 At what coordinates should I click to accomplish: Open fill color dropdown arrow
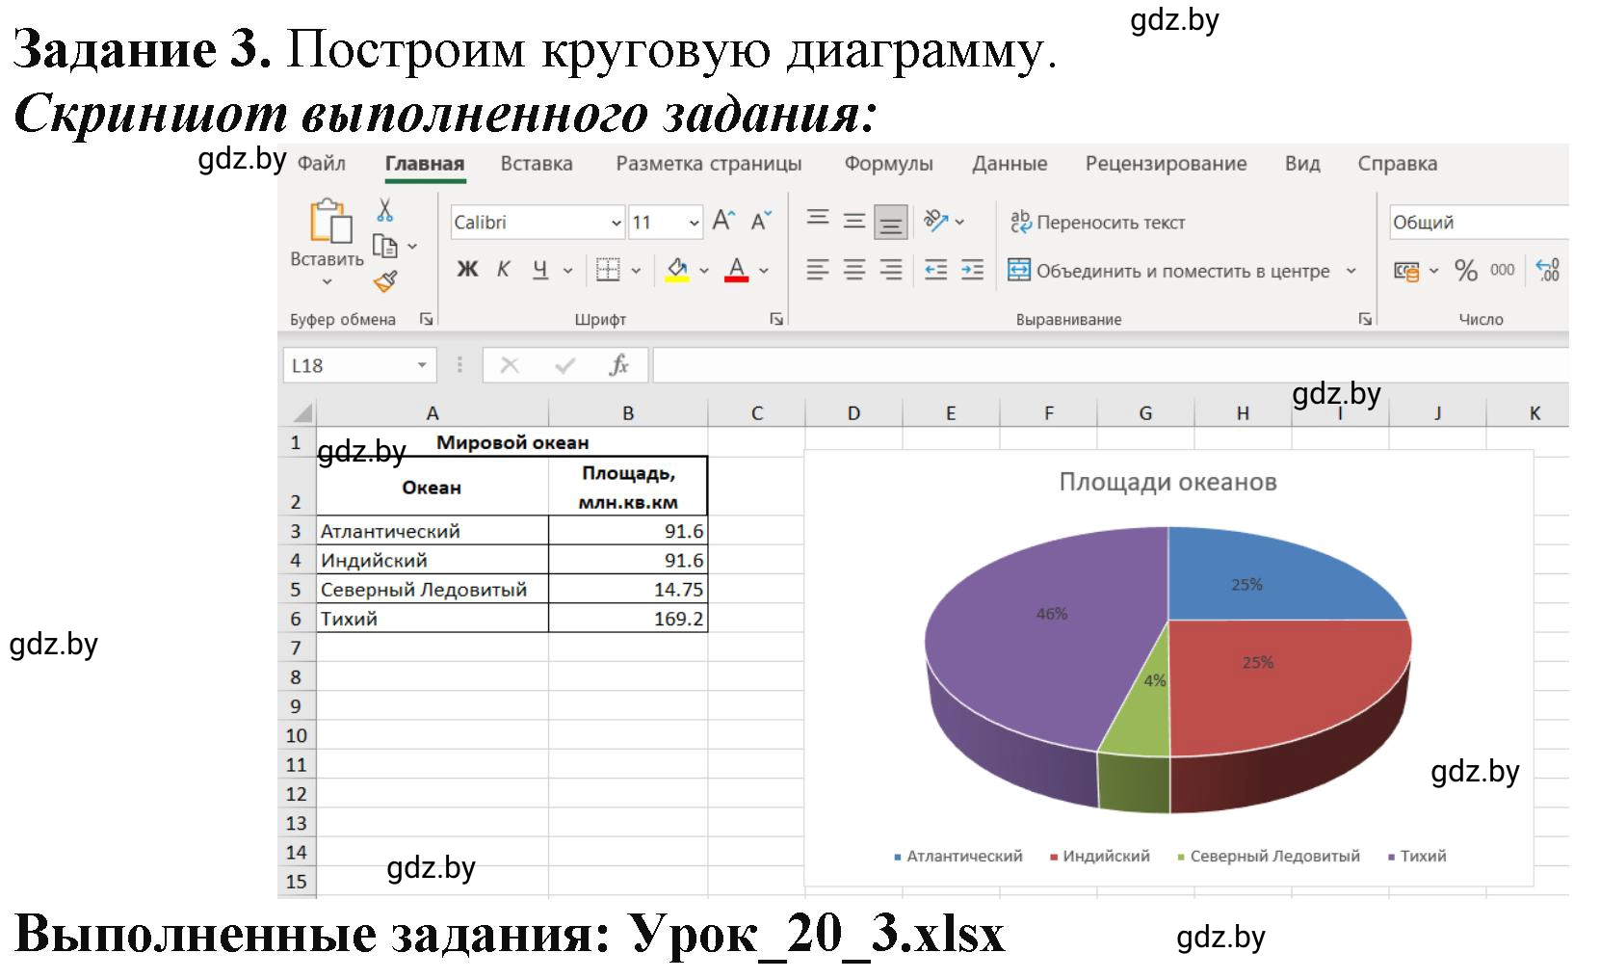(x=704, y=271)
